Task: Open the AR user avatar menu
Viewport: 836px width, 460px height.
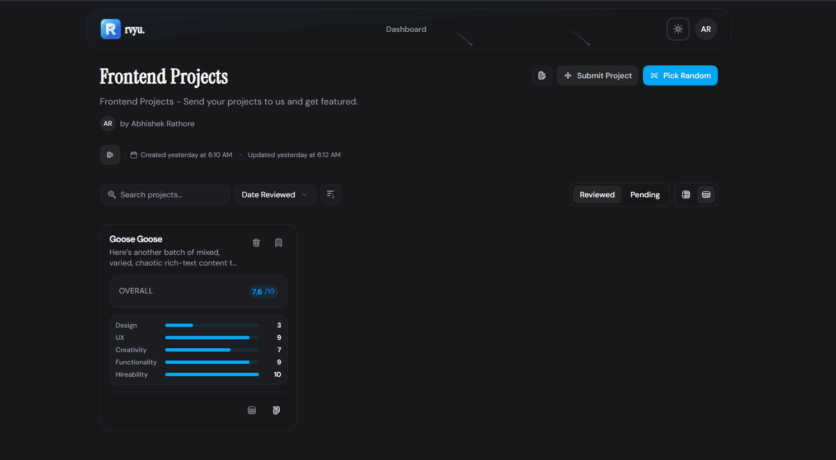Action: pos(706,29)
